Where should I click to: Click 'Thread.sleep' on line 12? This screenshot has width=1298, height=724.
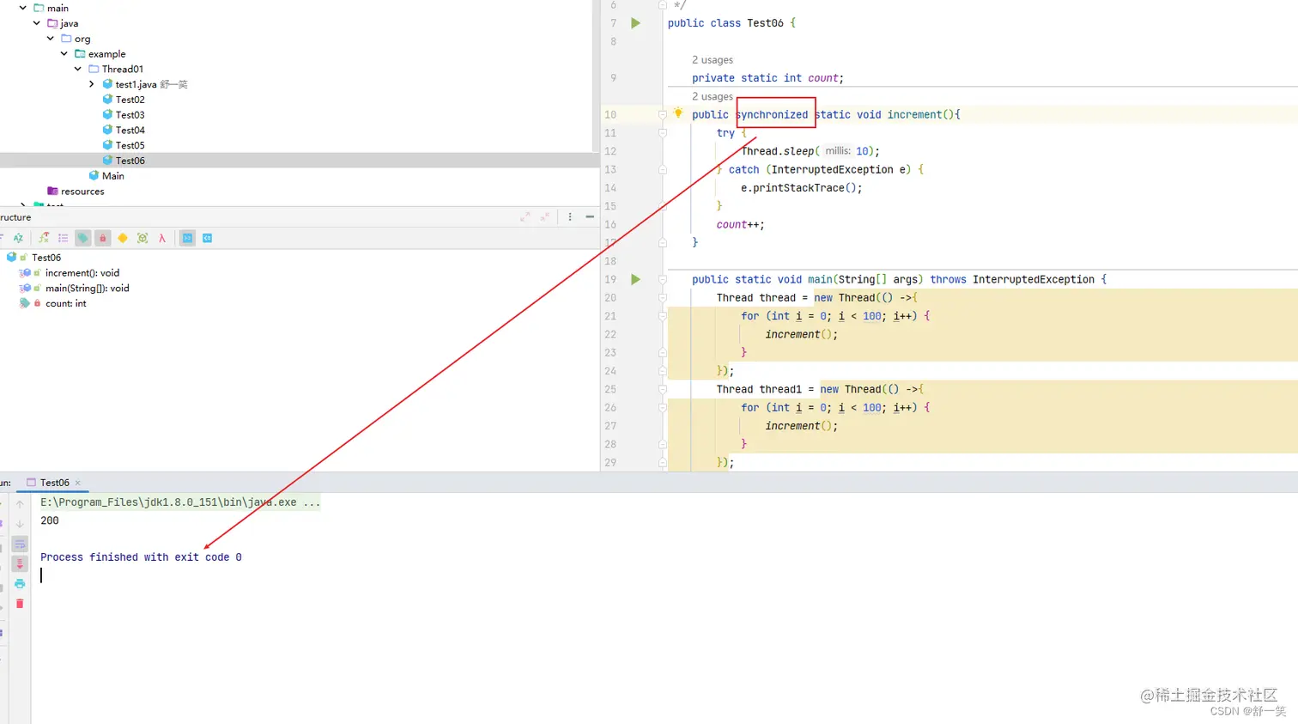[777, 151]
